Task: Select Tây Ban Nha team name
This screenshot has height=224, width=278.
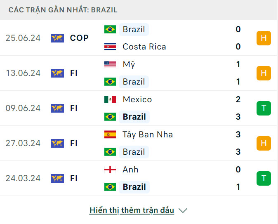Action: tap(147, 134)
